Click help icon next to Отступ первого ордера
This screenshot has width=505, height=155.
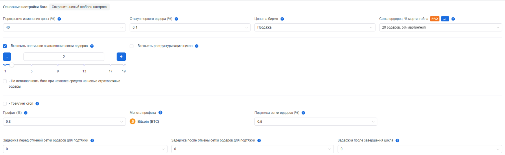point(176,19)
